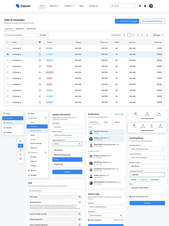This screenshot has width=169, height=226.
Task: Open 'Select beneficiary bank' dropdown
Action: click(147, 149)
